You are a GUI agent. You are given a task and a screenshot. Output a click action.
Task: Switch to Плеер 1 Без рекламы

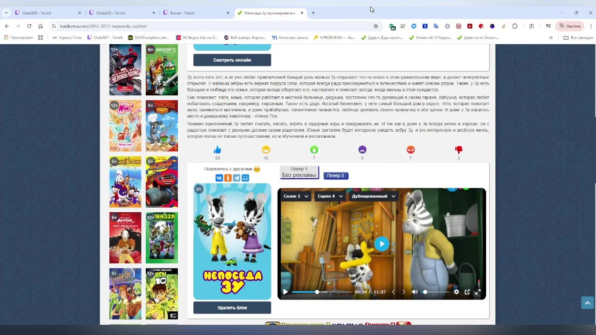[x=299, y=172]
